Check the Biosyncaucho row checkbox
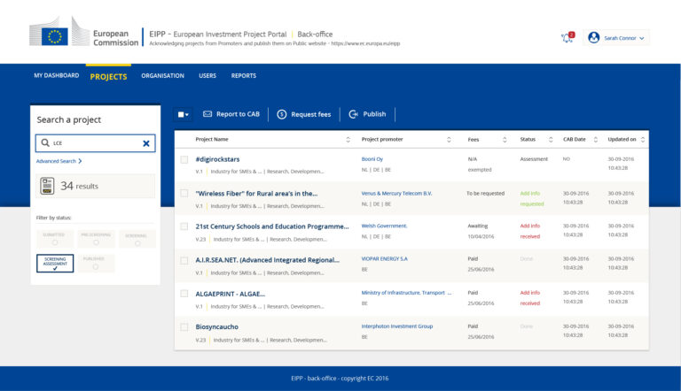Viewport: 681px width, 391px height. click(x=184, y=327)
